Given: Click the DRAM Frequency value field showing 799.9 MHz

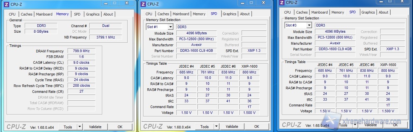Looking at the screenshot, I should (81, 51).
